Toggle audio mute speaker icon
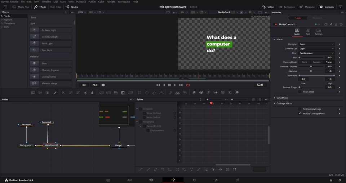The height and width of the screenshot is (183, 346). coord(103,85)
